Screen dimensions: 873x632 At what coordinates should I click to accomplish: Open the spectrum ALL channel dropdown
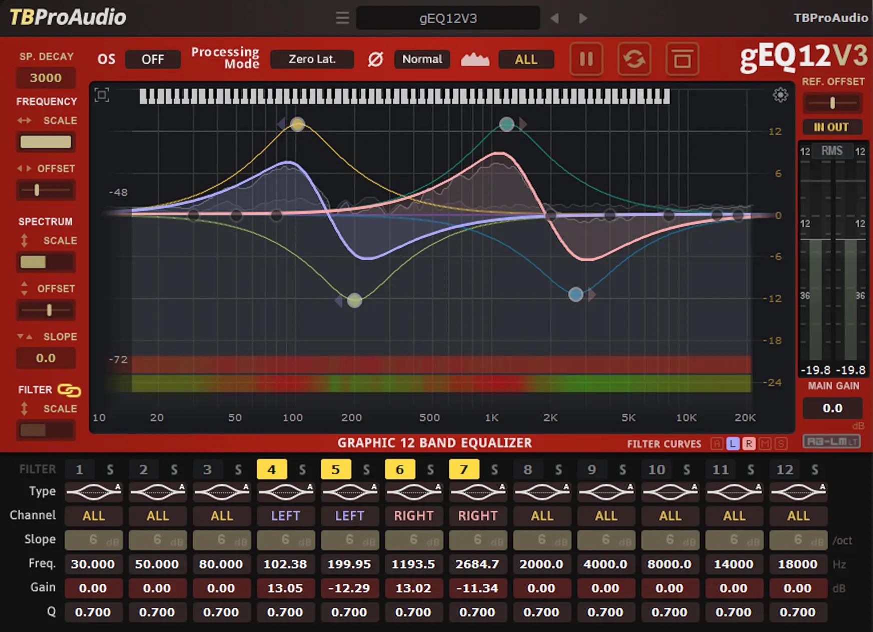point(526,59)
